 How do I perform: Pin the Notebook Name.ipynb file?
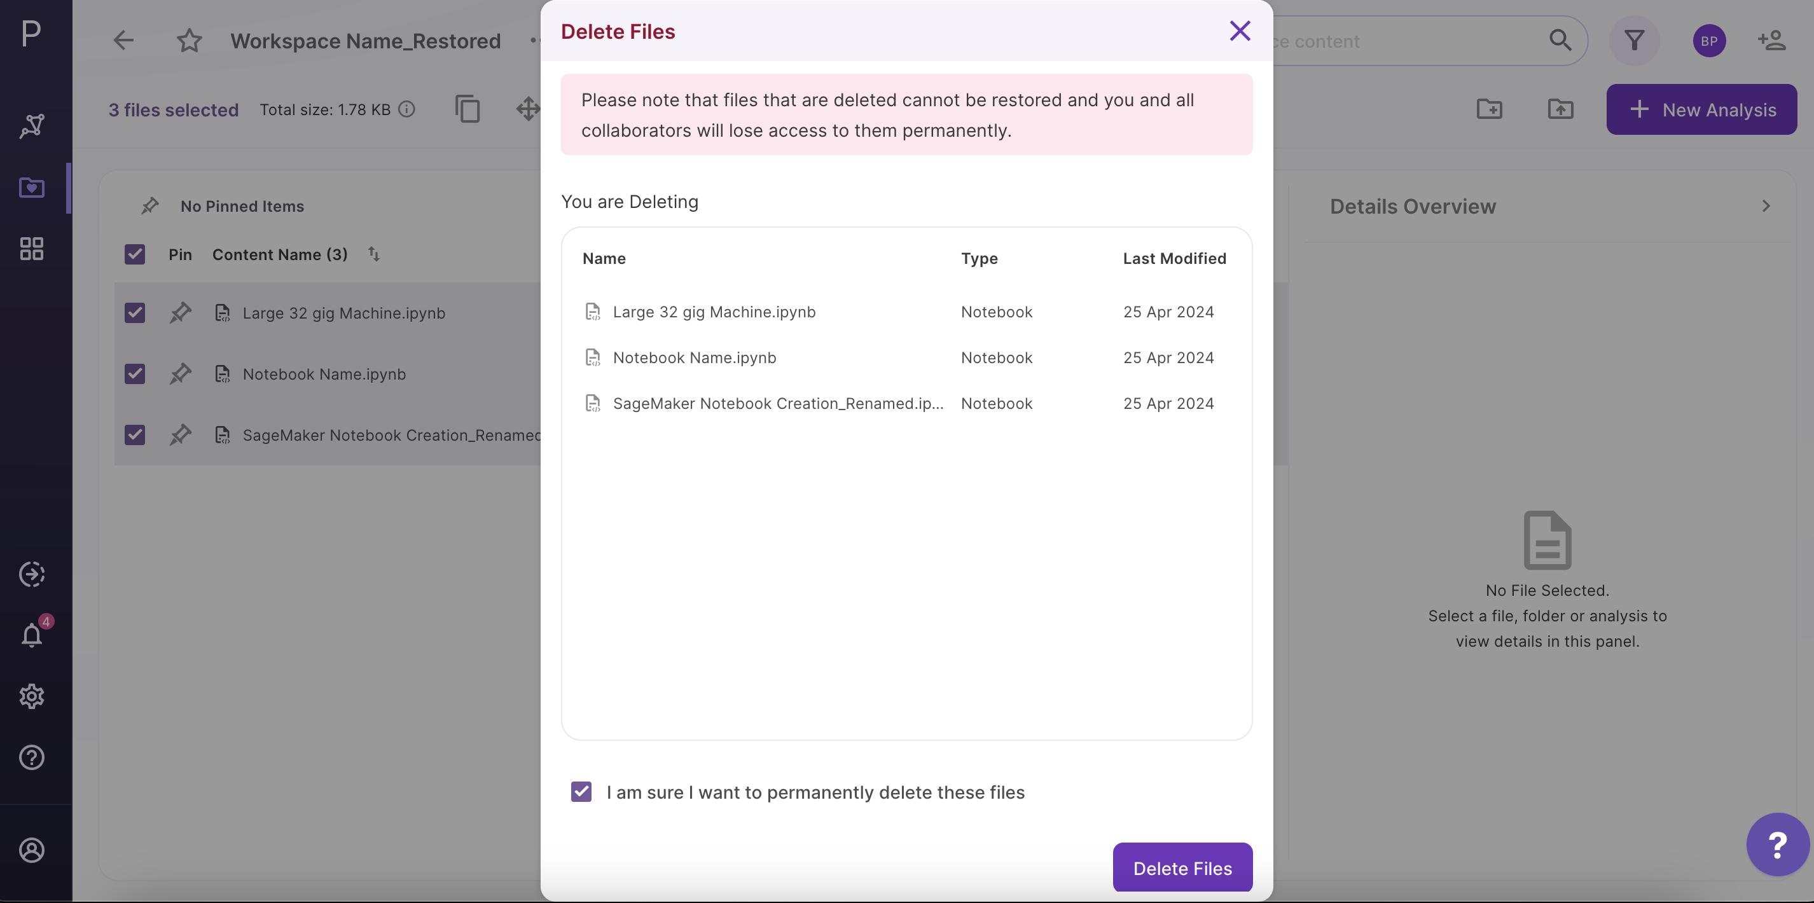click(x=180, y=374)
